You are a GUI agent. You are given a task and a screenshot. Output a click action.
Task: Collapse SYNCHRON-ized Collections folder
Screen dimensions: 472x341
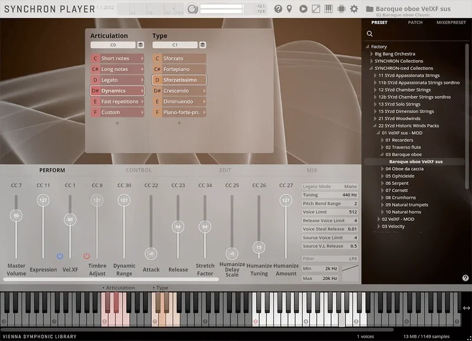pos(371,68)
